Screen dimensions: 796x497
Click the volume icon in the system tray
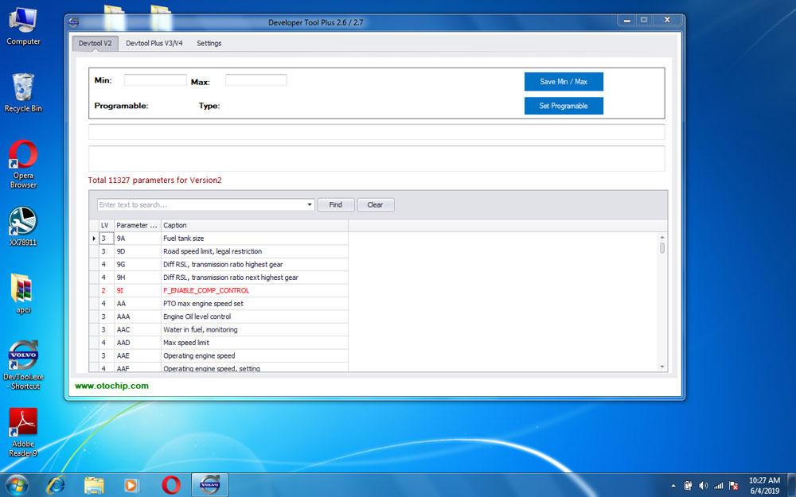pyautogui.click(x=703, y=485)
